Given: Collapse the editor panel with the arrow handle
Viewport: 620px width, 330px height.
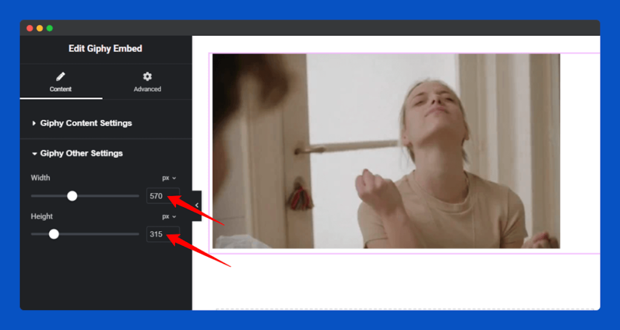Looking at the screenshot, I should coord(197,205).
